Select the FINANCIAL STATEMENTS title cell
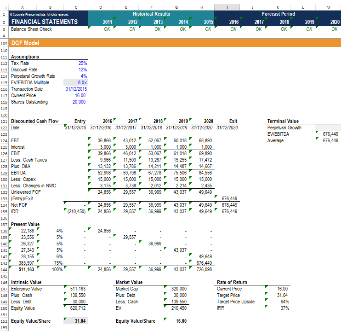This screenshot has width=341, height=331. tap(45, 22)
